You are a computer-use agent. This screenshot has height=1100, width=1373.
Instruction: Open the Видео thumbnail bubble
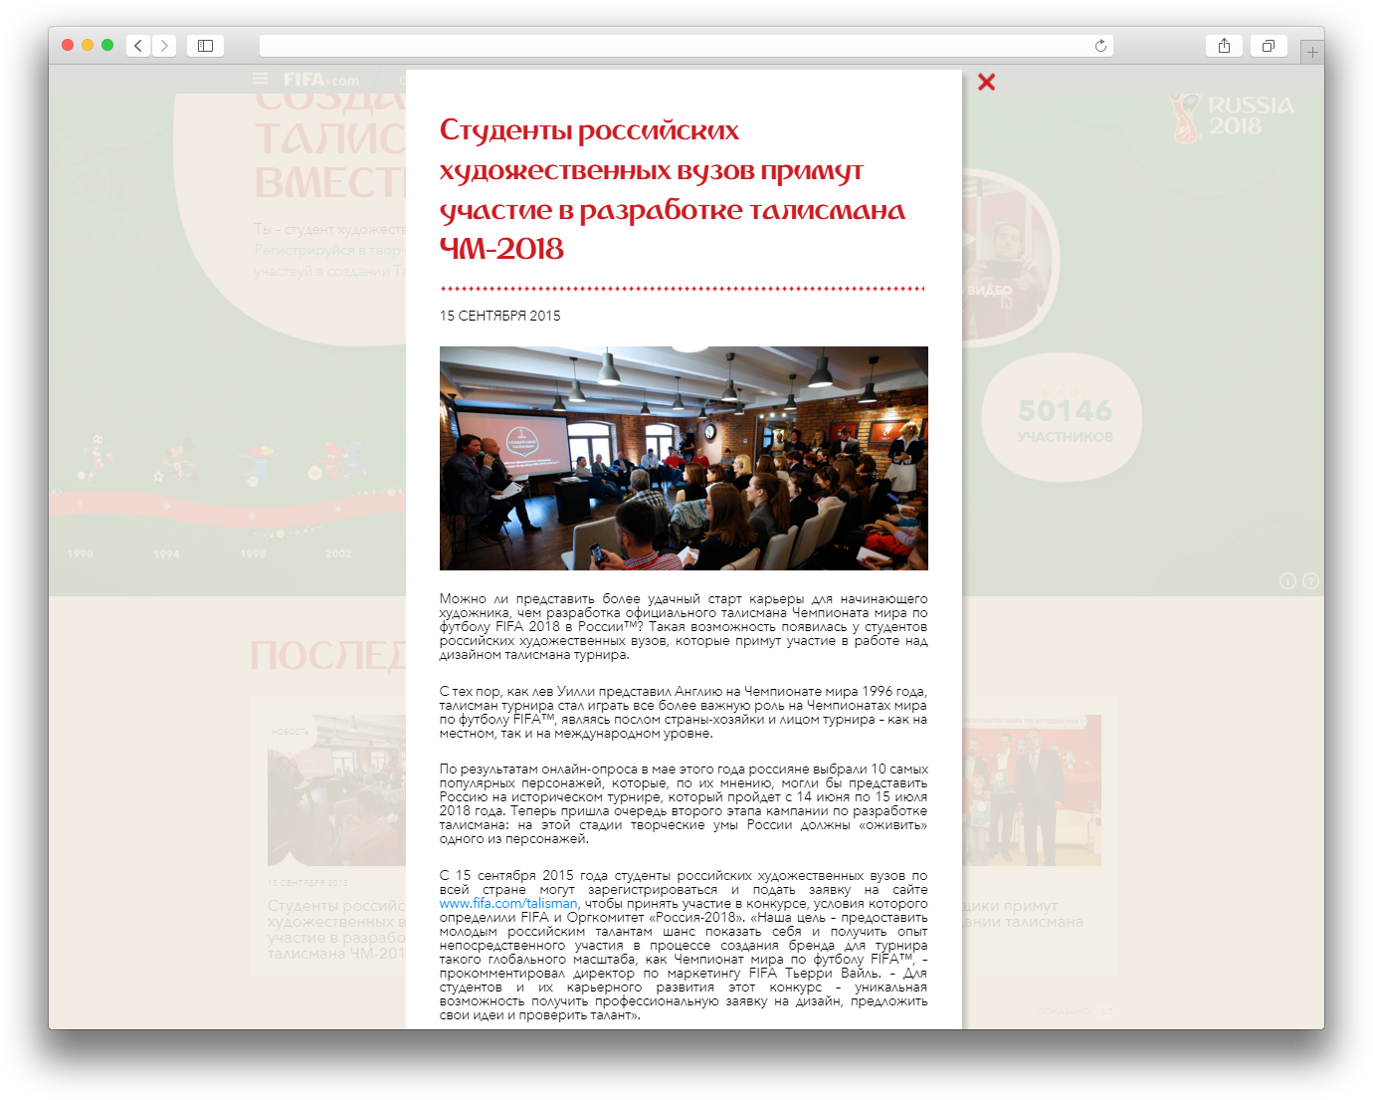coord(1010,259)
